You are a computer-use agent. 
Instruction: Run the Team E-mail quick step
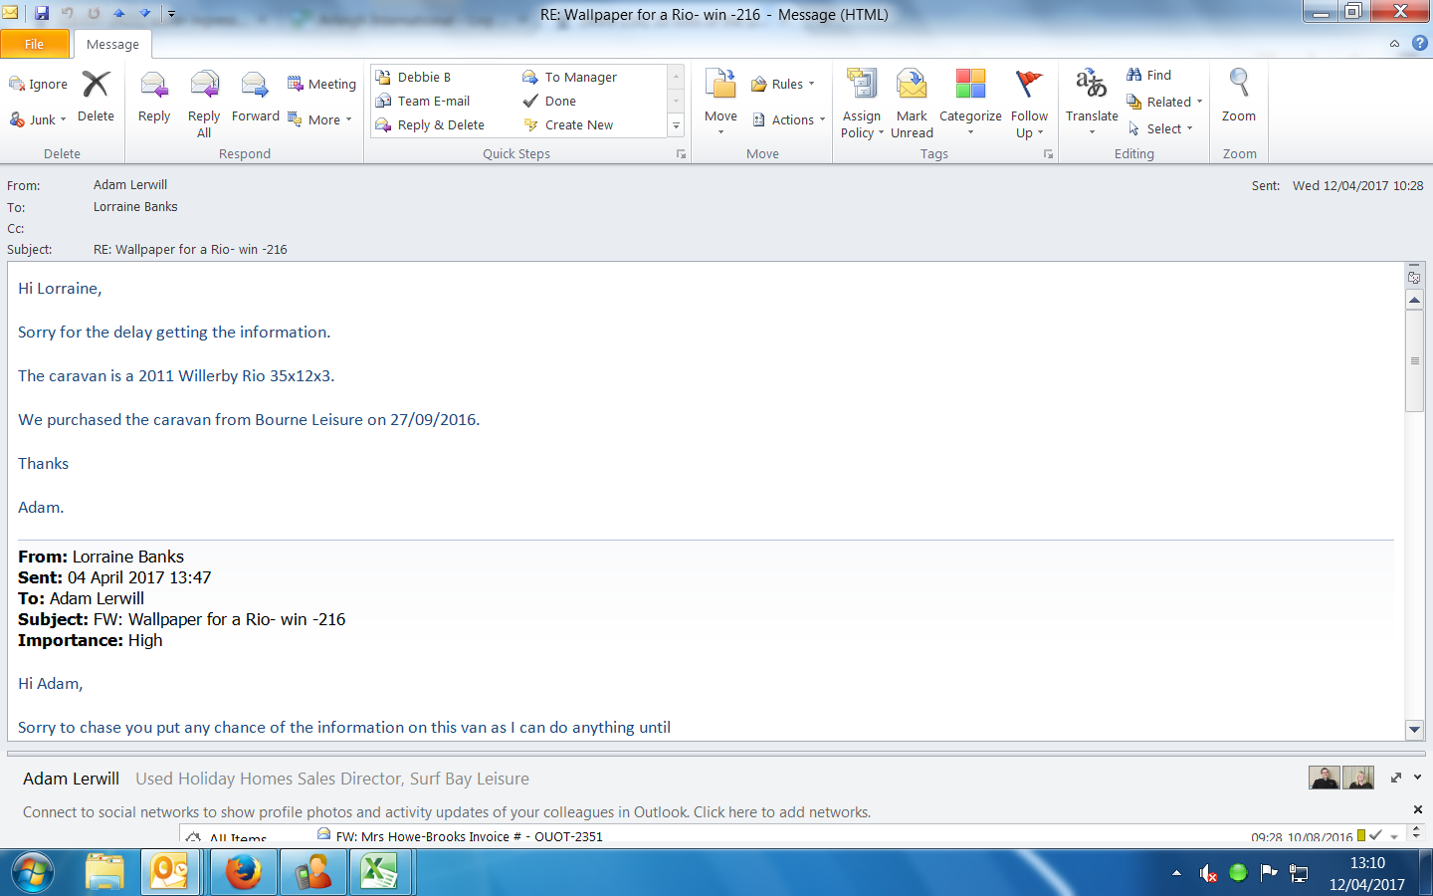pos(423,101)
